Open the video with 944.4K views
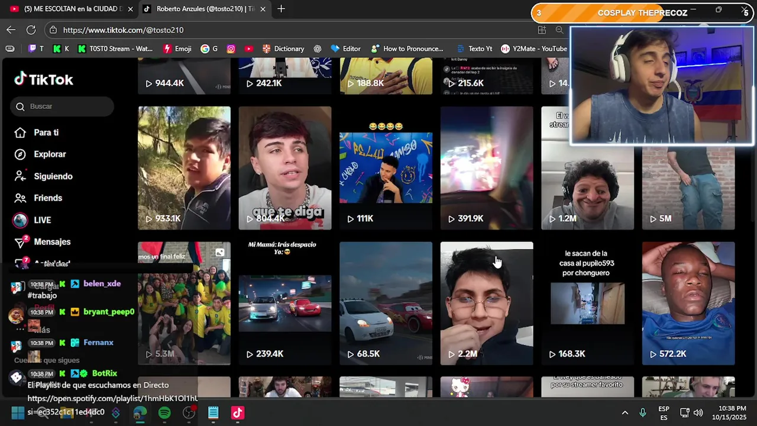757x426 pixels. point(184,76)
